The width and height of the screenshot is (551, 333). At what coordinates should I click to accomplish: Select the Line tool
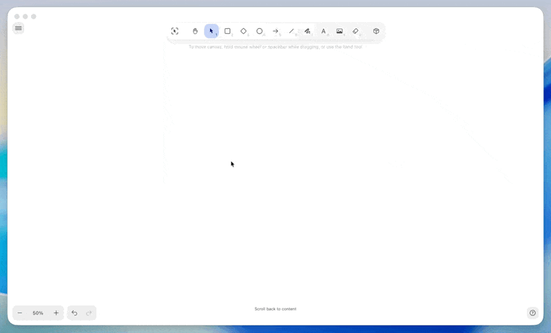[291, 31]
